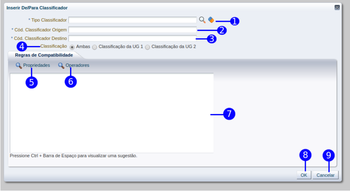
Task: Click inside the compatibility rules text area
Action: (112, 113)
